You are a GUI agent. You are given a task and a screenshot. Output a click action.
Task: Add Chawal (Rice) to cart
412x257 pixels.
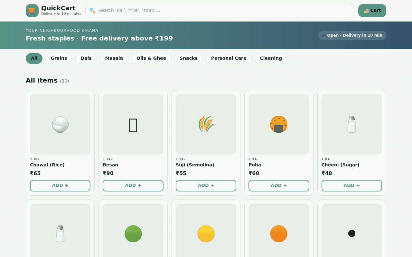point(60,186)
